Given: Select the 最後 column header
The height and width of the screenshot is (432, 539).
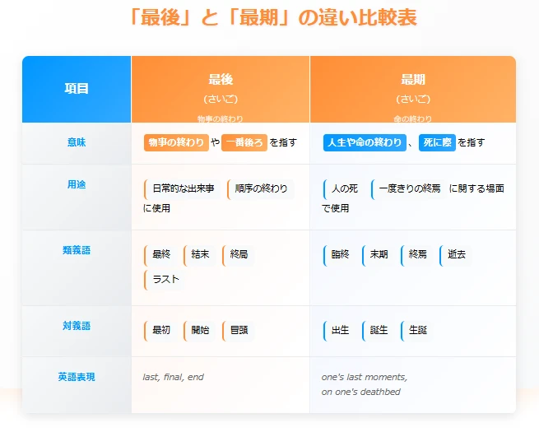Looking at the screenshot, I should [x=221, y=80].
